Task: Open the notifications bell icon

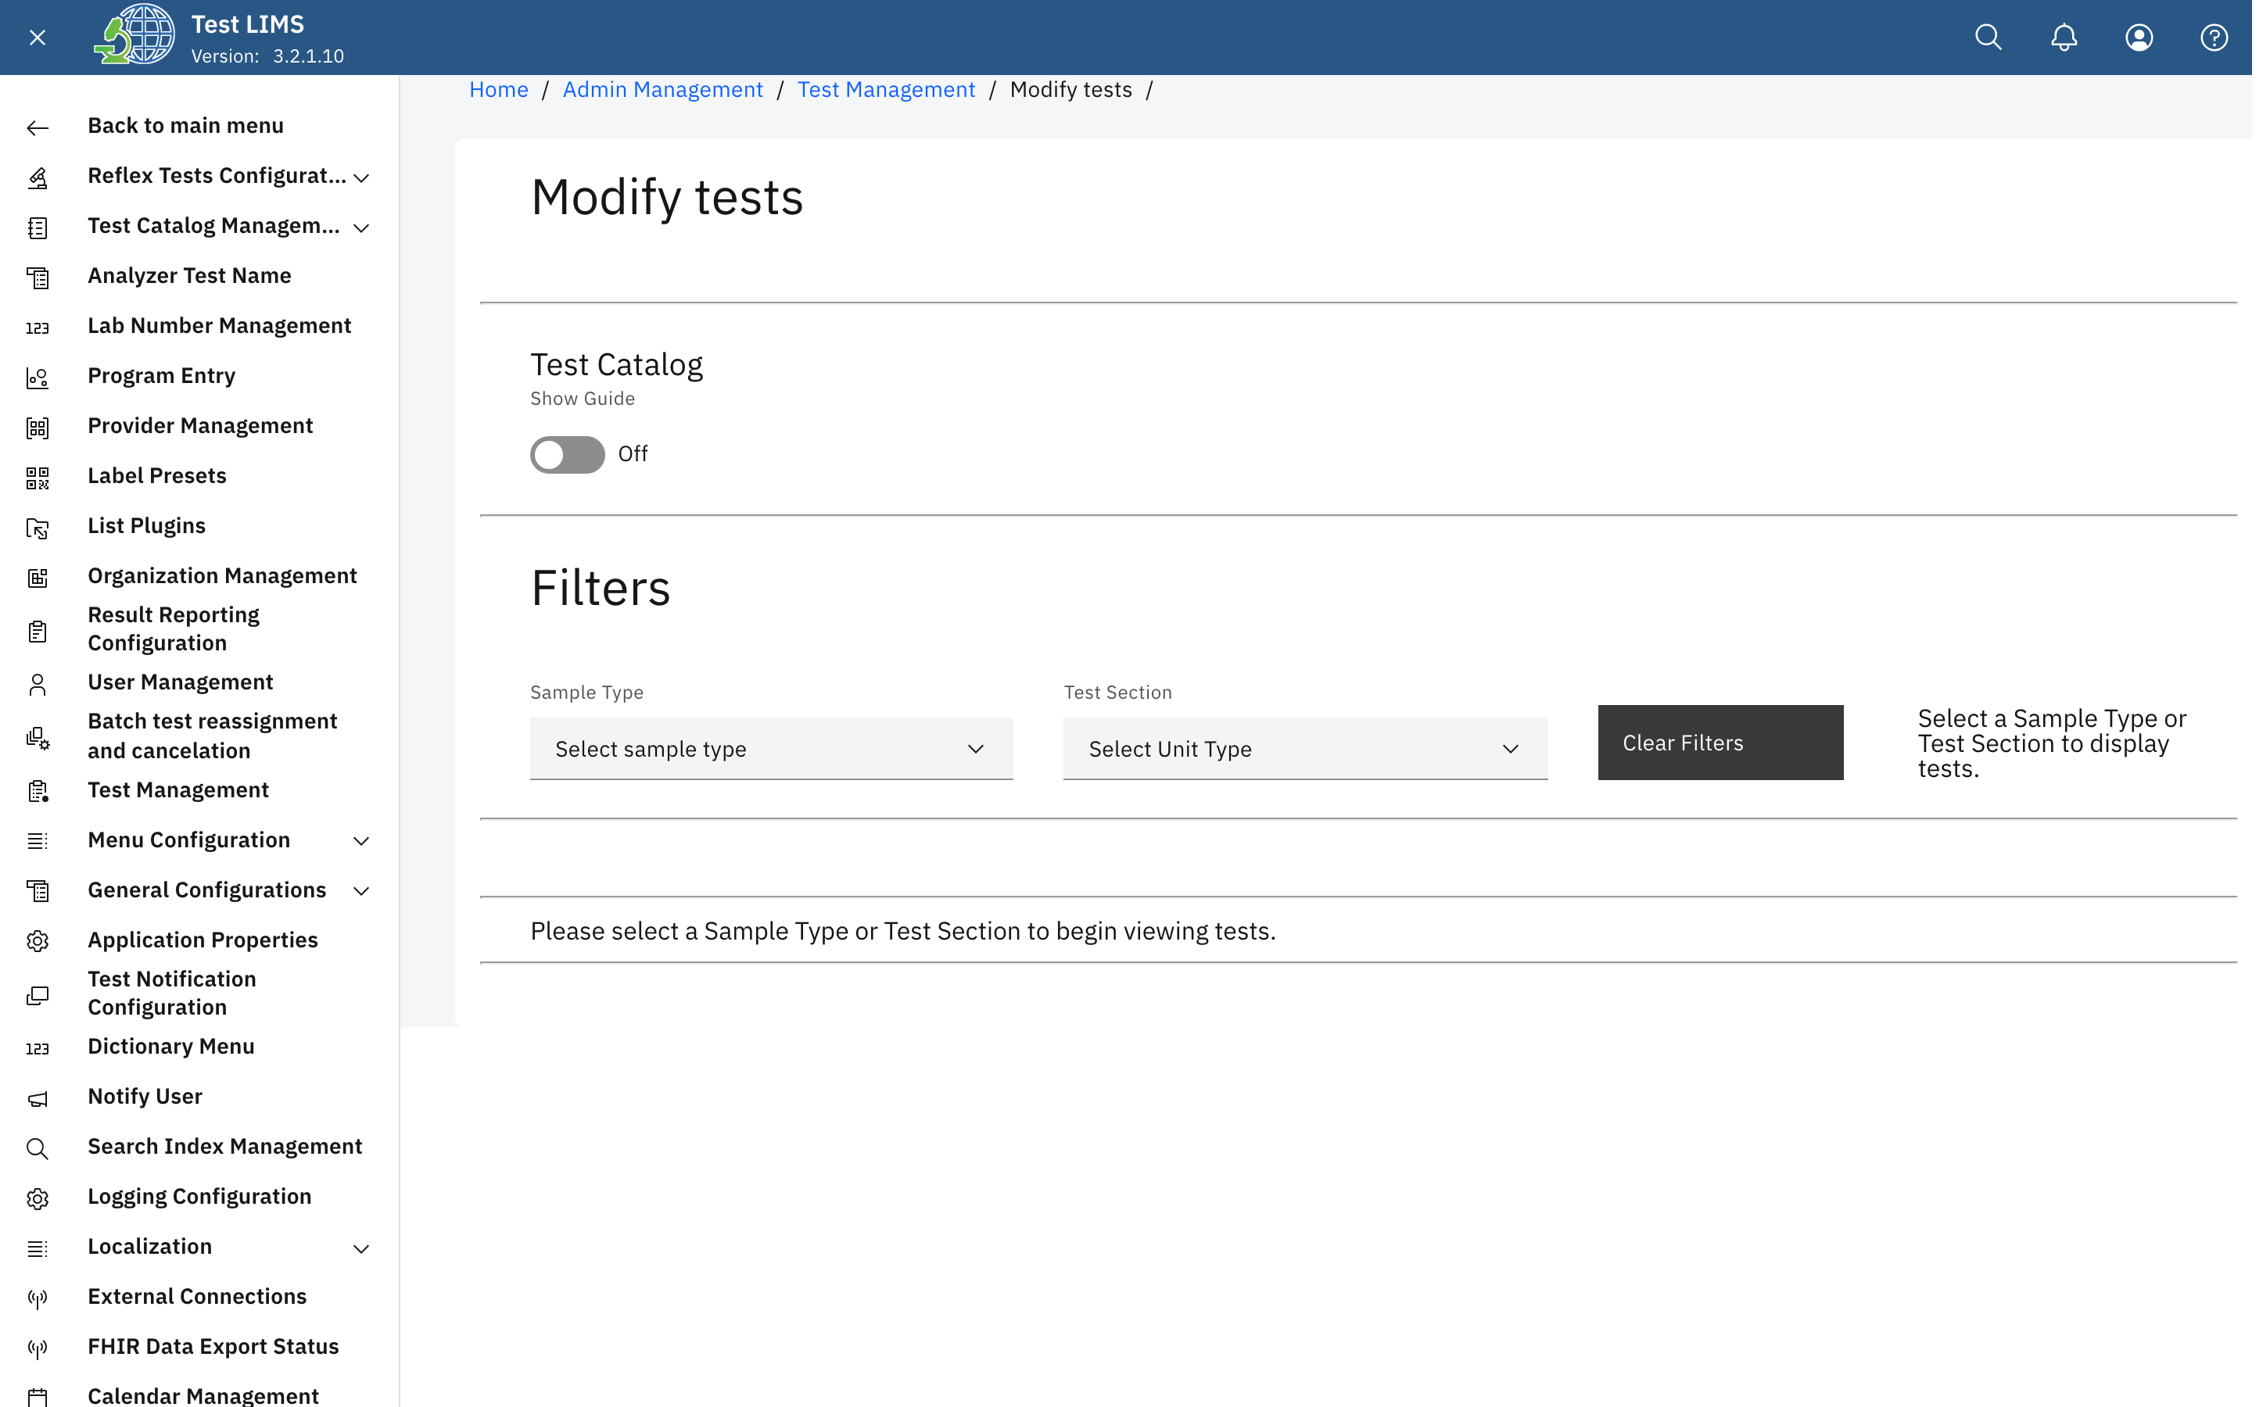Action: point(2064,38)
